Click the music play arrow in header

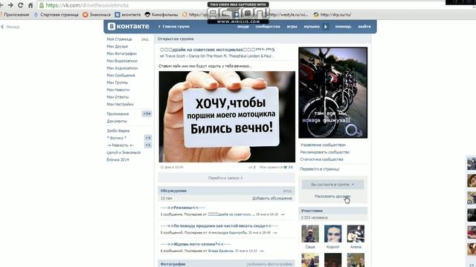coord(326,27)
